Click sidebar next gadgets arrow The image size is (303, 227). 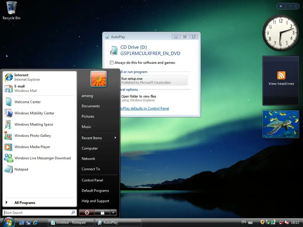click(x=296, y=6)
